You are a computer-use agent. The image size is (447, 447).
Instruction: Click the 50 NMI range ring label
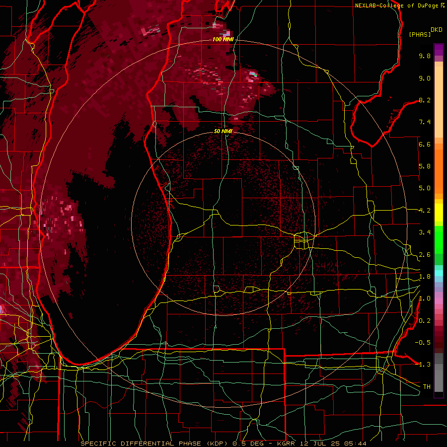coord(223,131)
